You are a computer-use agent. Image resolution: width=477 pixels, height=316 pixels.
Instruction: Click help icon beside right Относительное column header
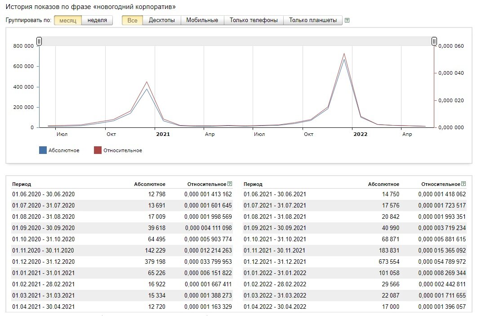464,184
